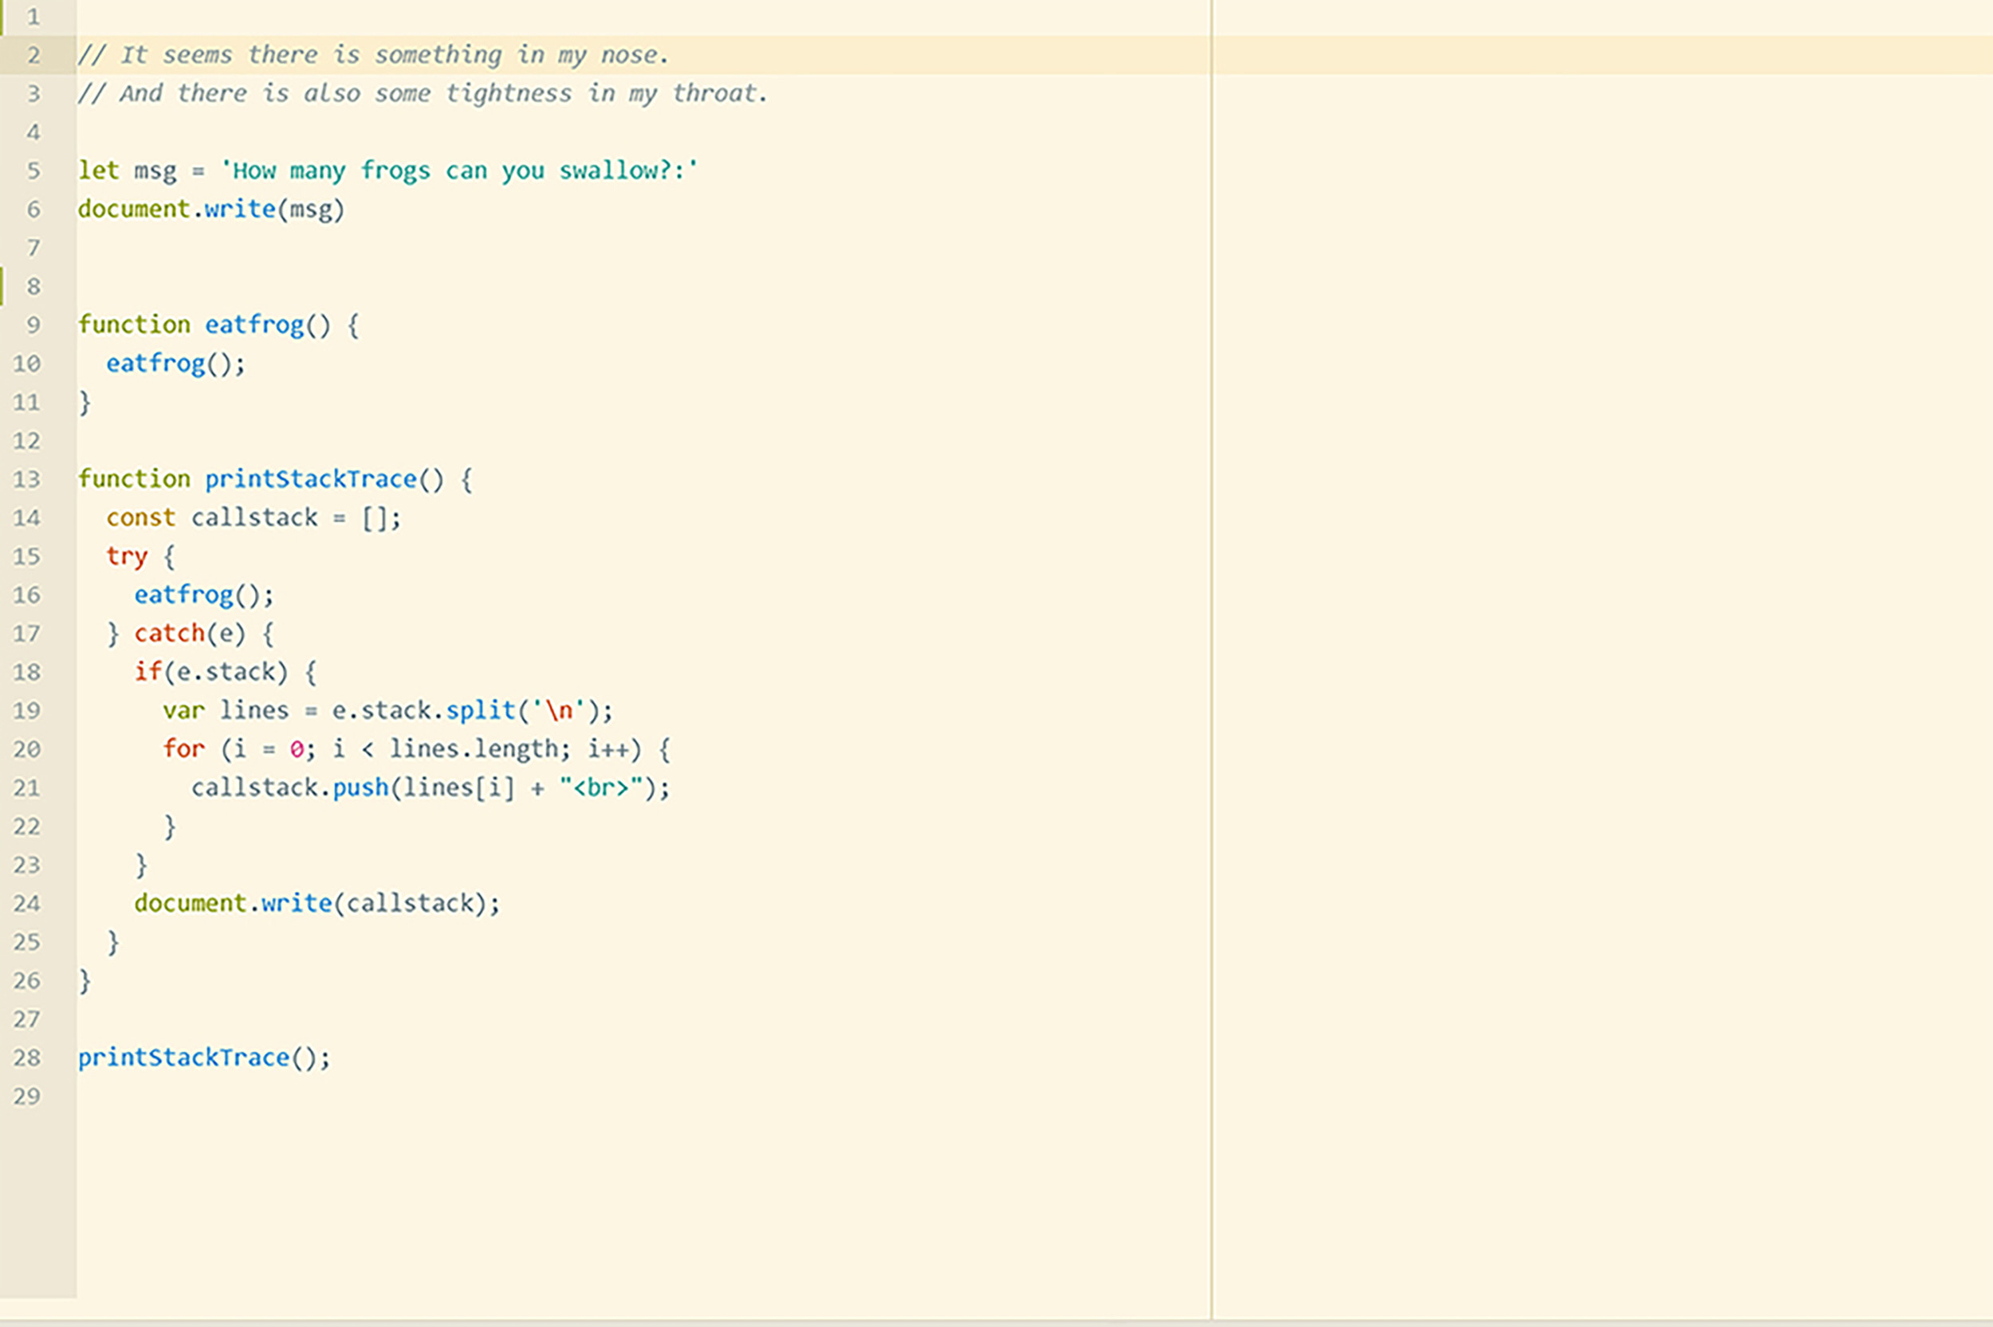Click line number 13 in the gutter
Viewport: 1993px width, 1327px height.
[x=27, y=480]
